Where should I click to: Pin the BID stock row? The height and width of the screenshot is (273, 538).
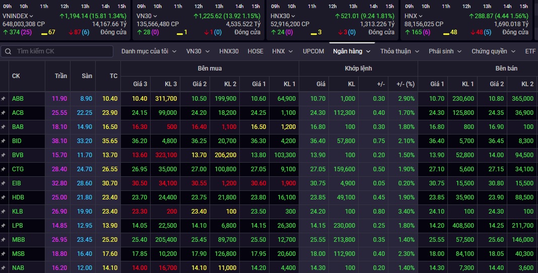coord(3,141)
